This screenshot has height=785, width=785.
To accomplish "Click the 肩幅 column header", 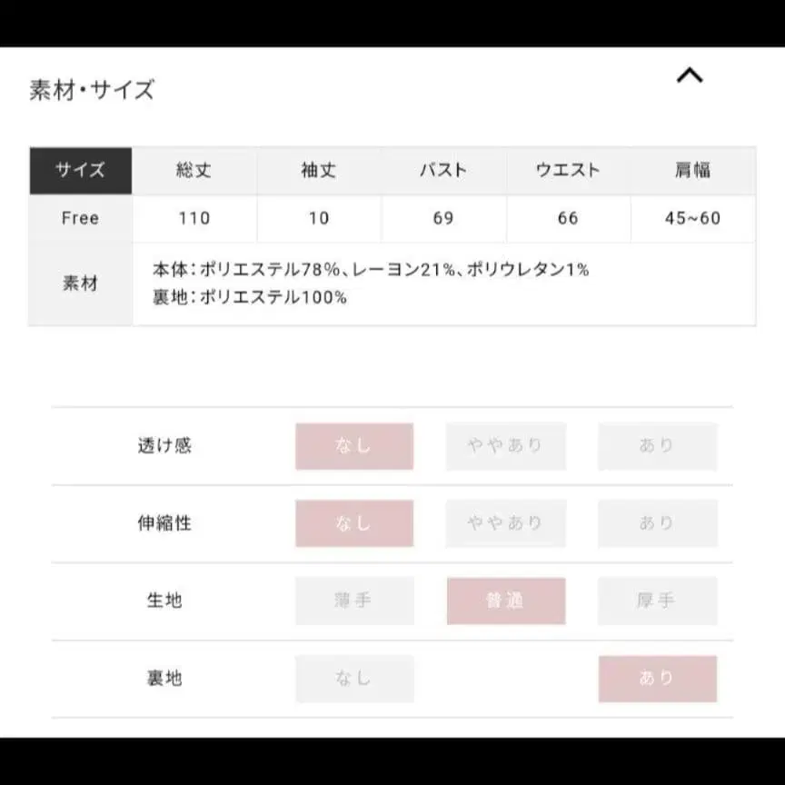I will (693, 171).
